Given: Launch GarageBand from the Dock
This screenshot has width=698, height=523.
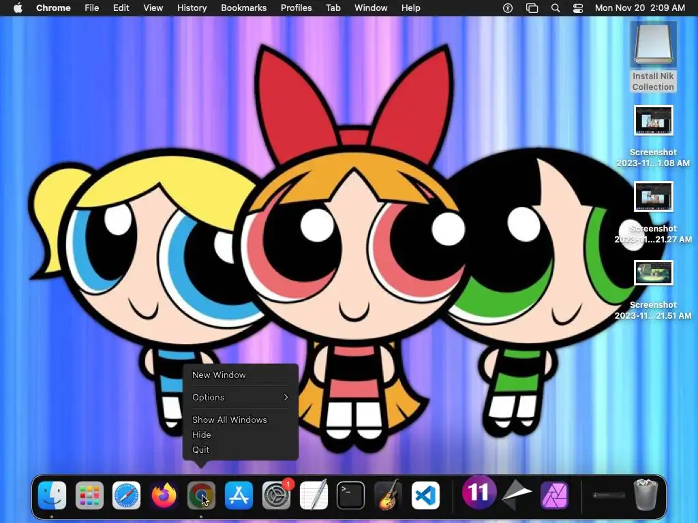Looking at the screenshot, I should pyautogui.click(x=388, y=496).
